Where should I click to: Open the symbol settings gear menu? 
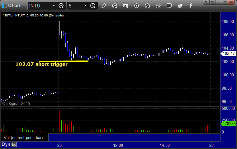[61, 6]
